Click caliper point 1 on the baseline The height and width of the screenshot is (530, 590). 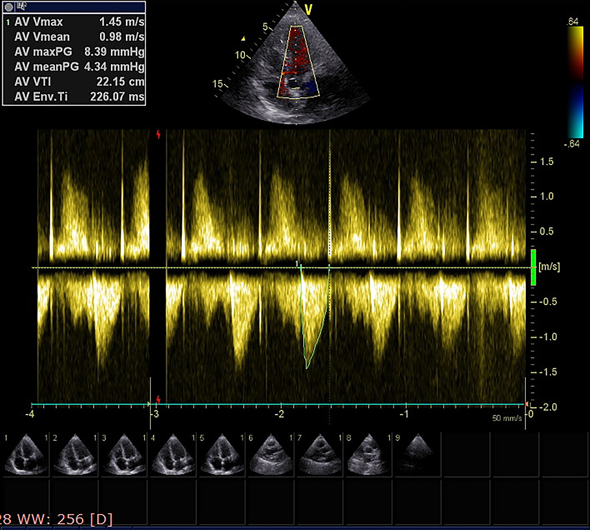(x=300, y=267)
